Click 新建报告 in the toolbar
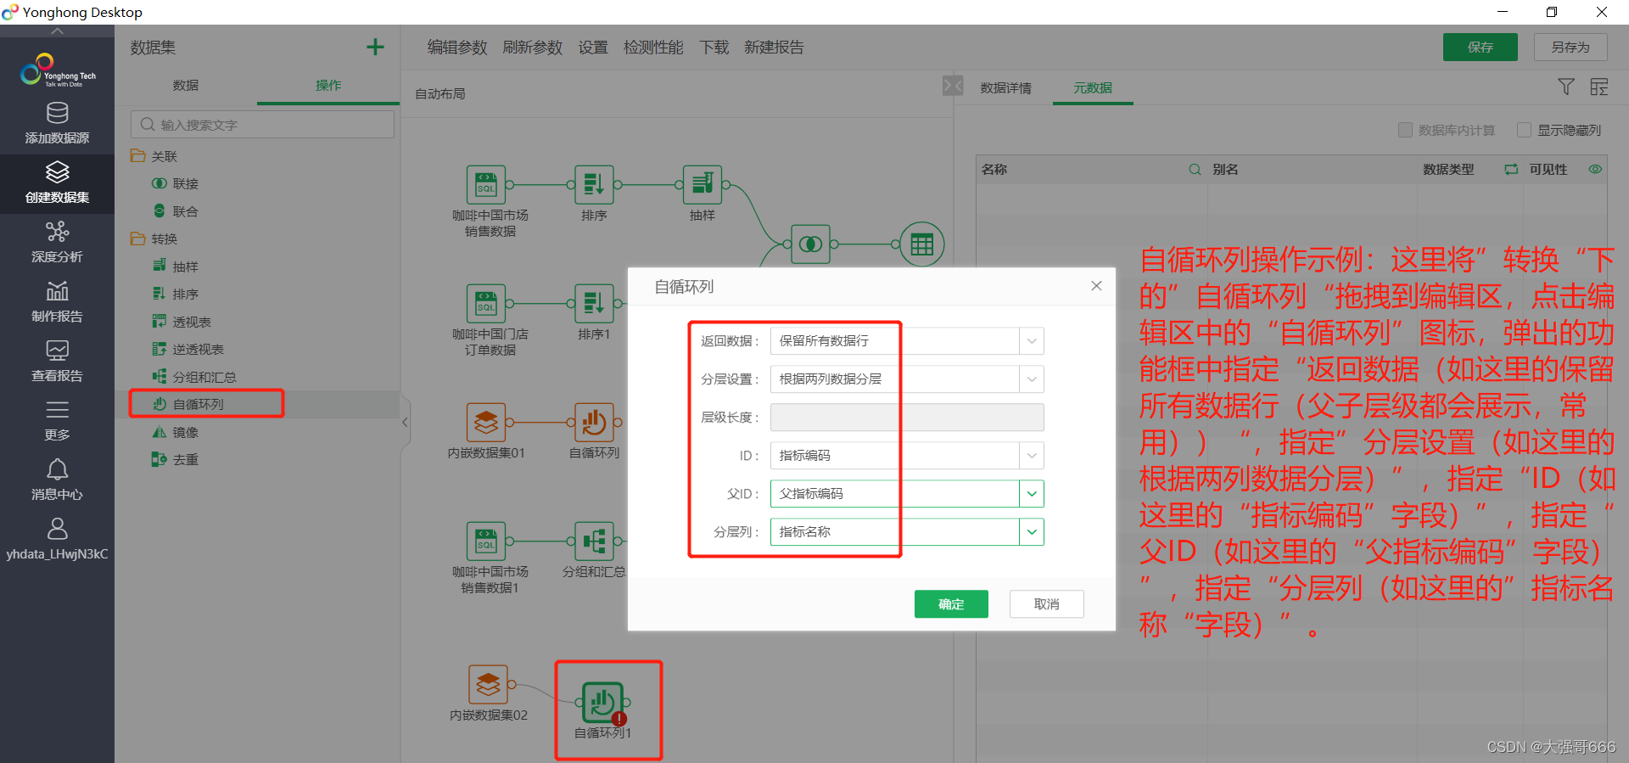This screenshot has height=763, width=1629. pyautogui.click(x=774, y=48)
